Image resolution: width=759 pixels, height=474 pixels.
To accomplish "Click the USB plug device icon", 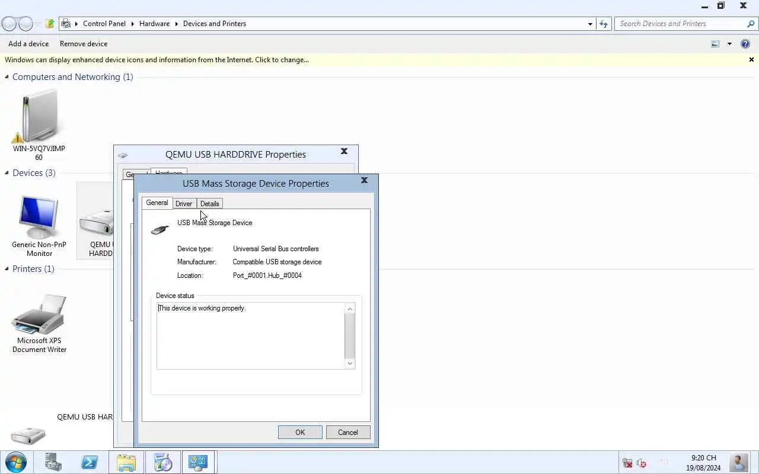I will click(x=160, y=229).
